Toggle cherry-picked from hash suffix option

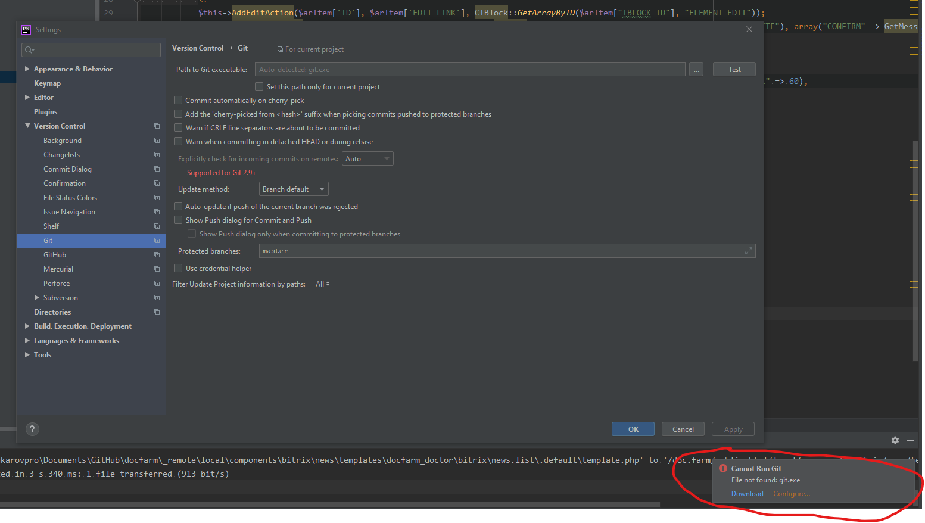pos(178,114)
